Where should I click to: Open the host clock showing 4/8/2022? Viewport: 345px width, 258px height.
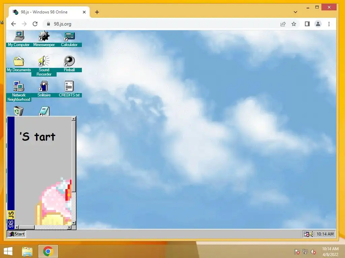[330, 252]
